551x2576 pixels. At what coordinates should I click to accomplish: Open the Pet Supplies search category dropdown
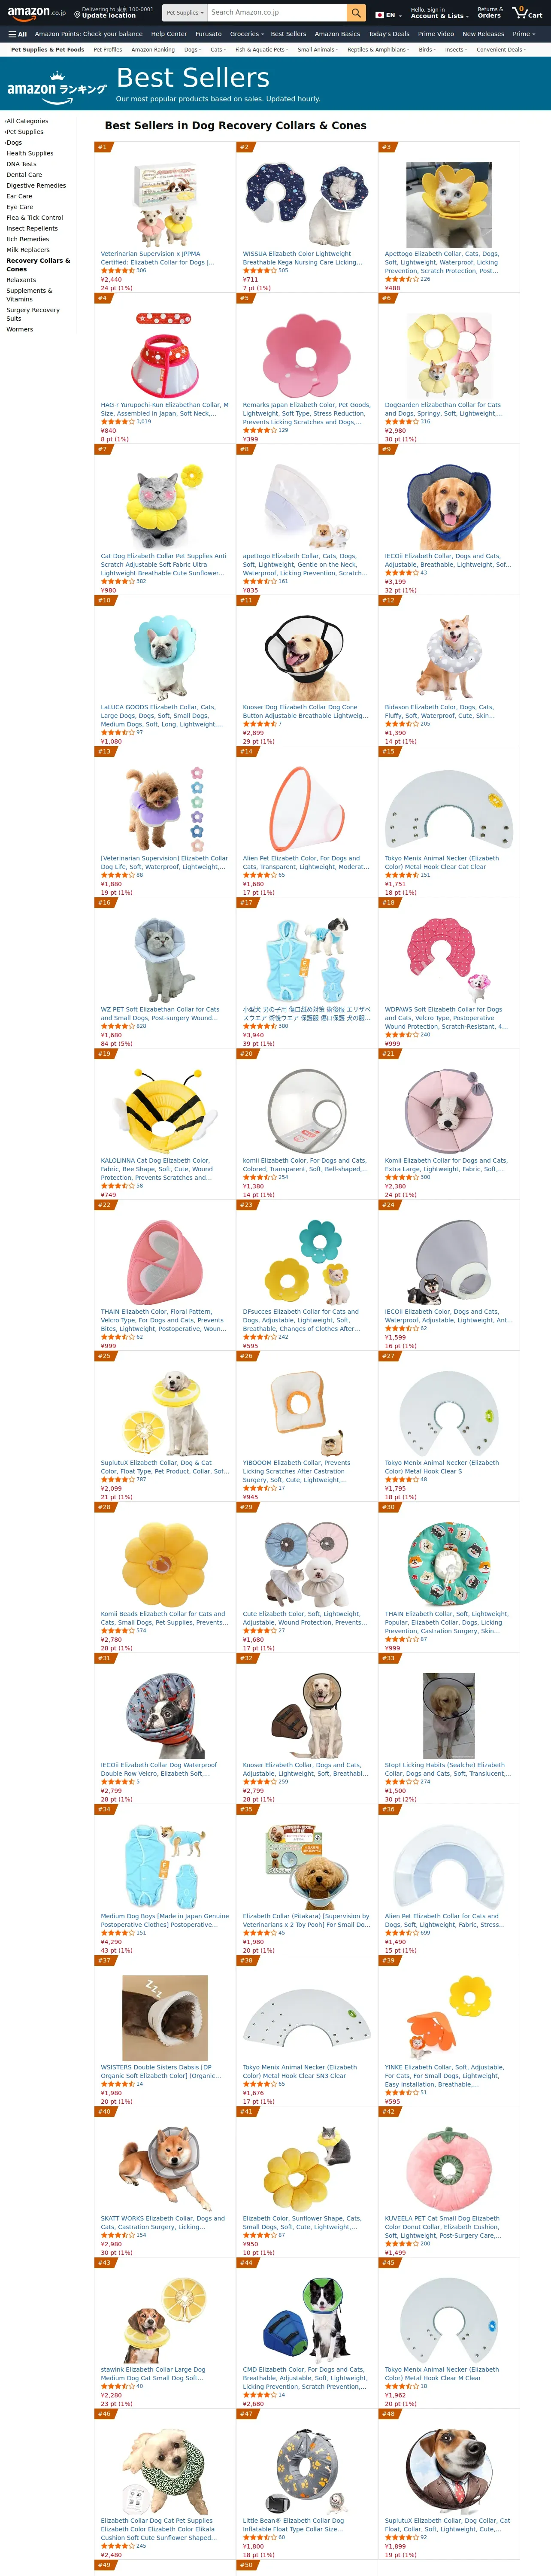(x=185, y=13)
